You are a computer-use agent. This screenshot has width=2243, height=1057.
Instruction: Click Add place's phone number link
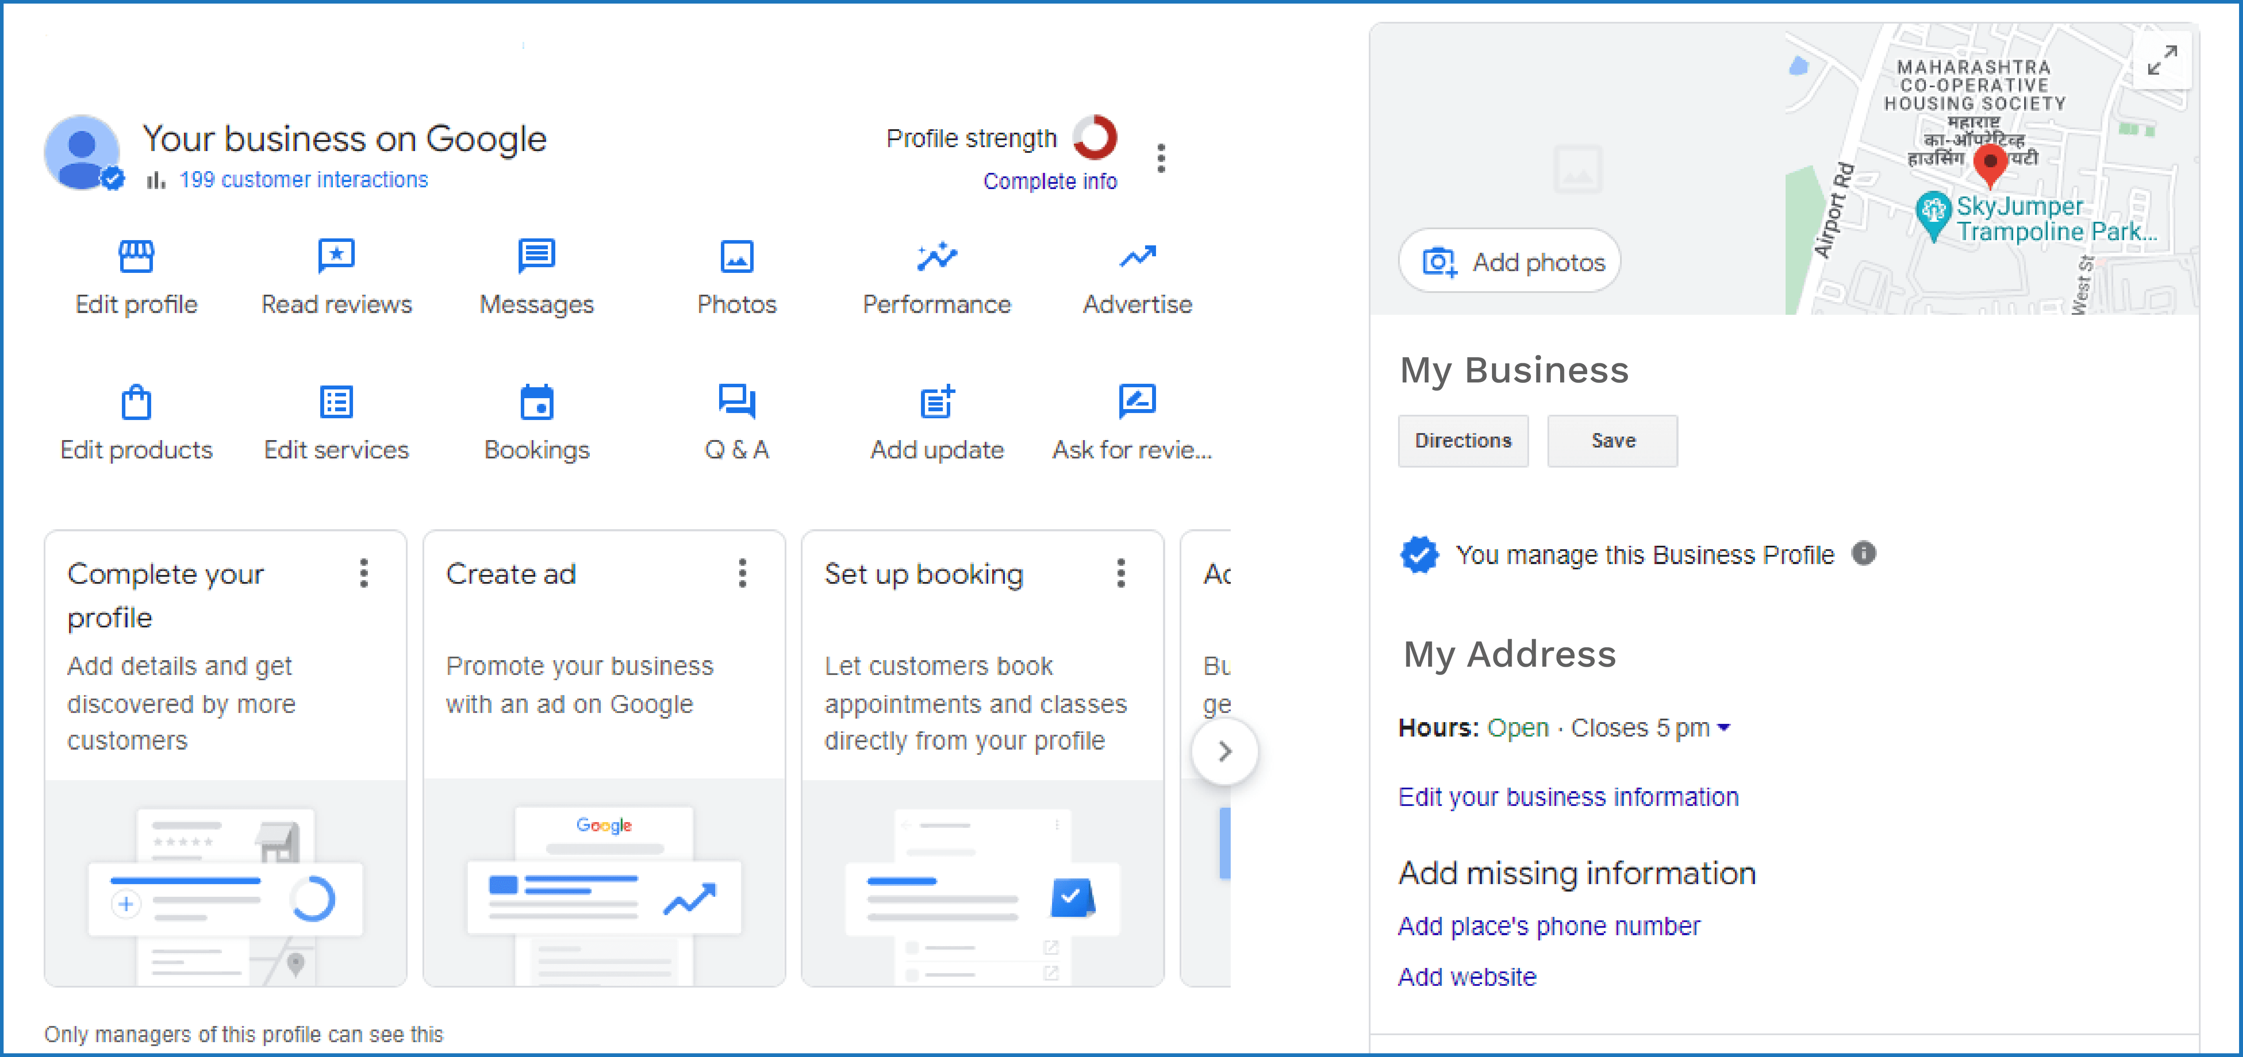pyautogui.click(x=1549, y=926)
